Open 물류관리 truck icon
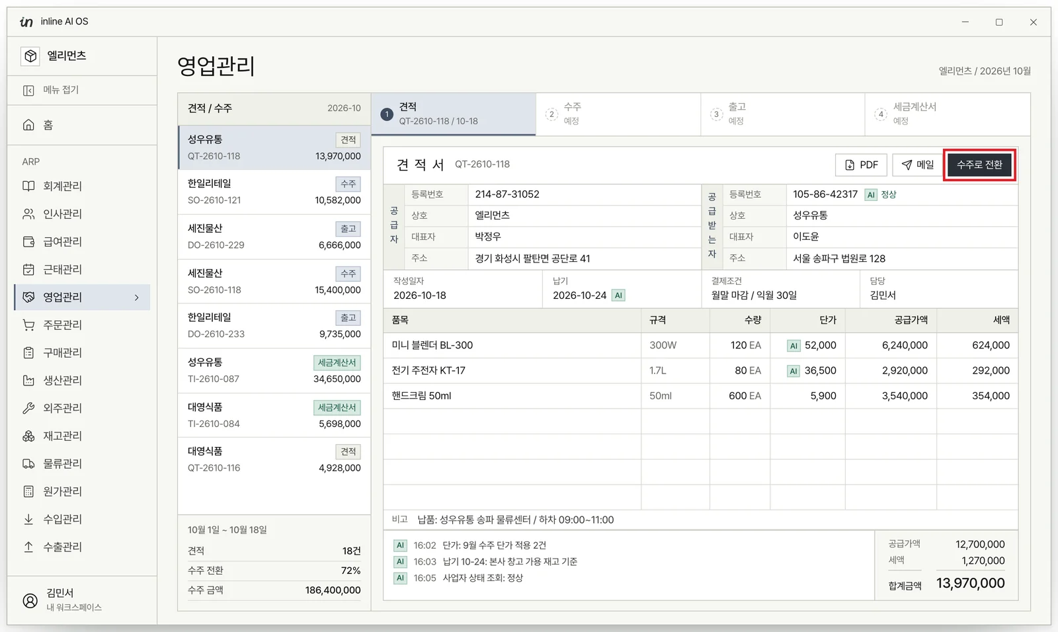 point(28,464)
